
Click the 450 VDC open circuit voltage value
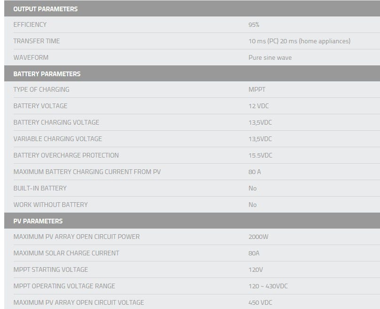(260, 302)
